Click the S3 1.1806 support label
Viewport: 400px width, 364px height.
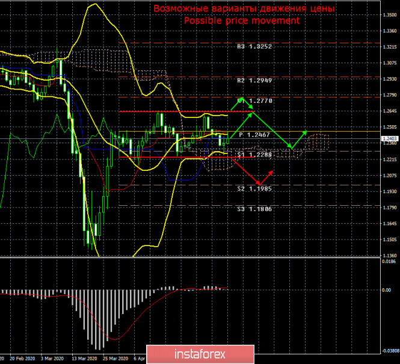click(254, 209)
